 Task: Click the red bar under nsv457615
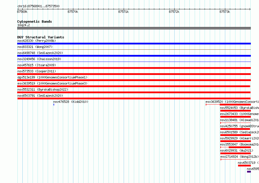134,68
